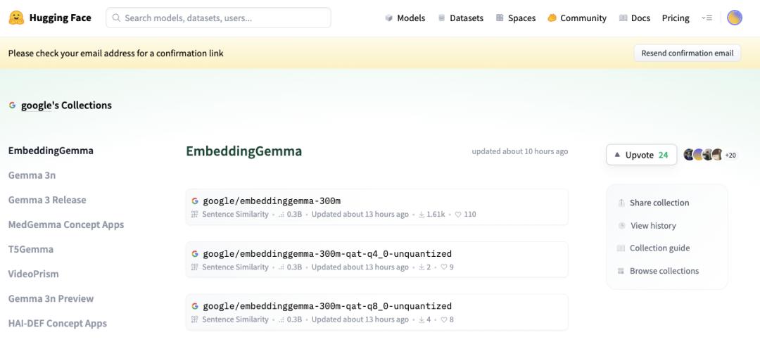Click the Google logo beside google's Collections
Viewport: 760px width, 342px height.
click(x=12, y=106)
